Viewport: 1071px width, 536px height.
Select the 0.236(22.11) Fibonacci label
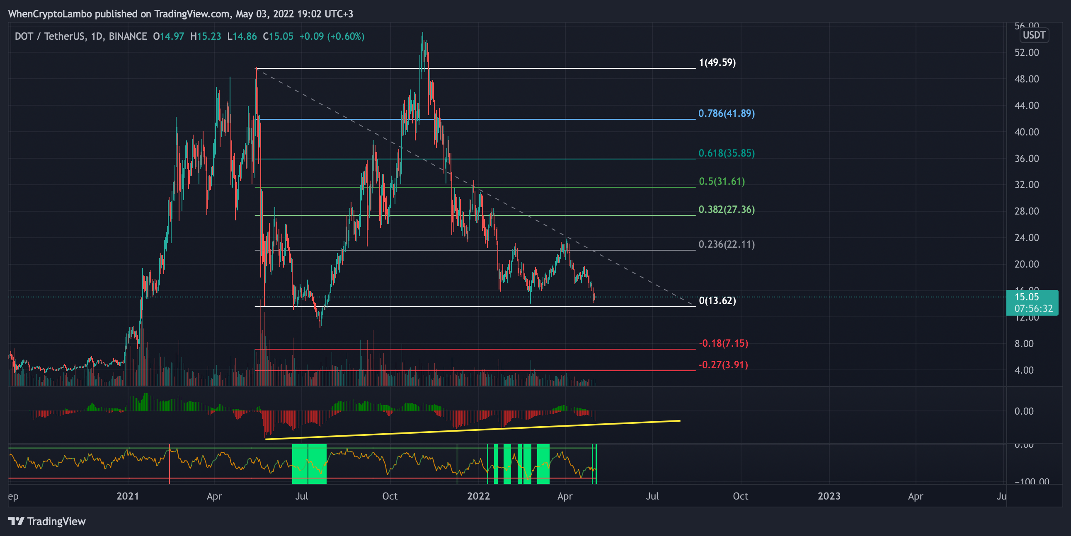click(726, 244)
